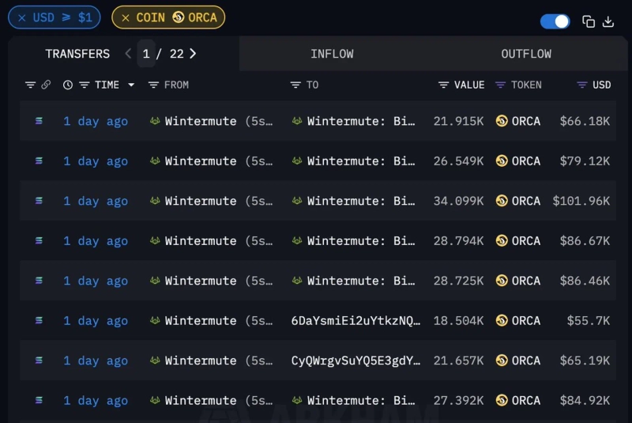Open the 6DaYsmiEi2uYtkzNQ recipient address
This screenshot has height=423, width=632.
355,320
